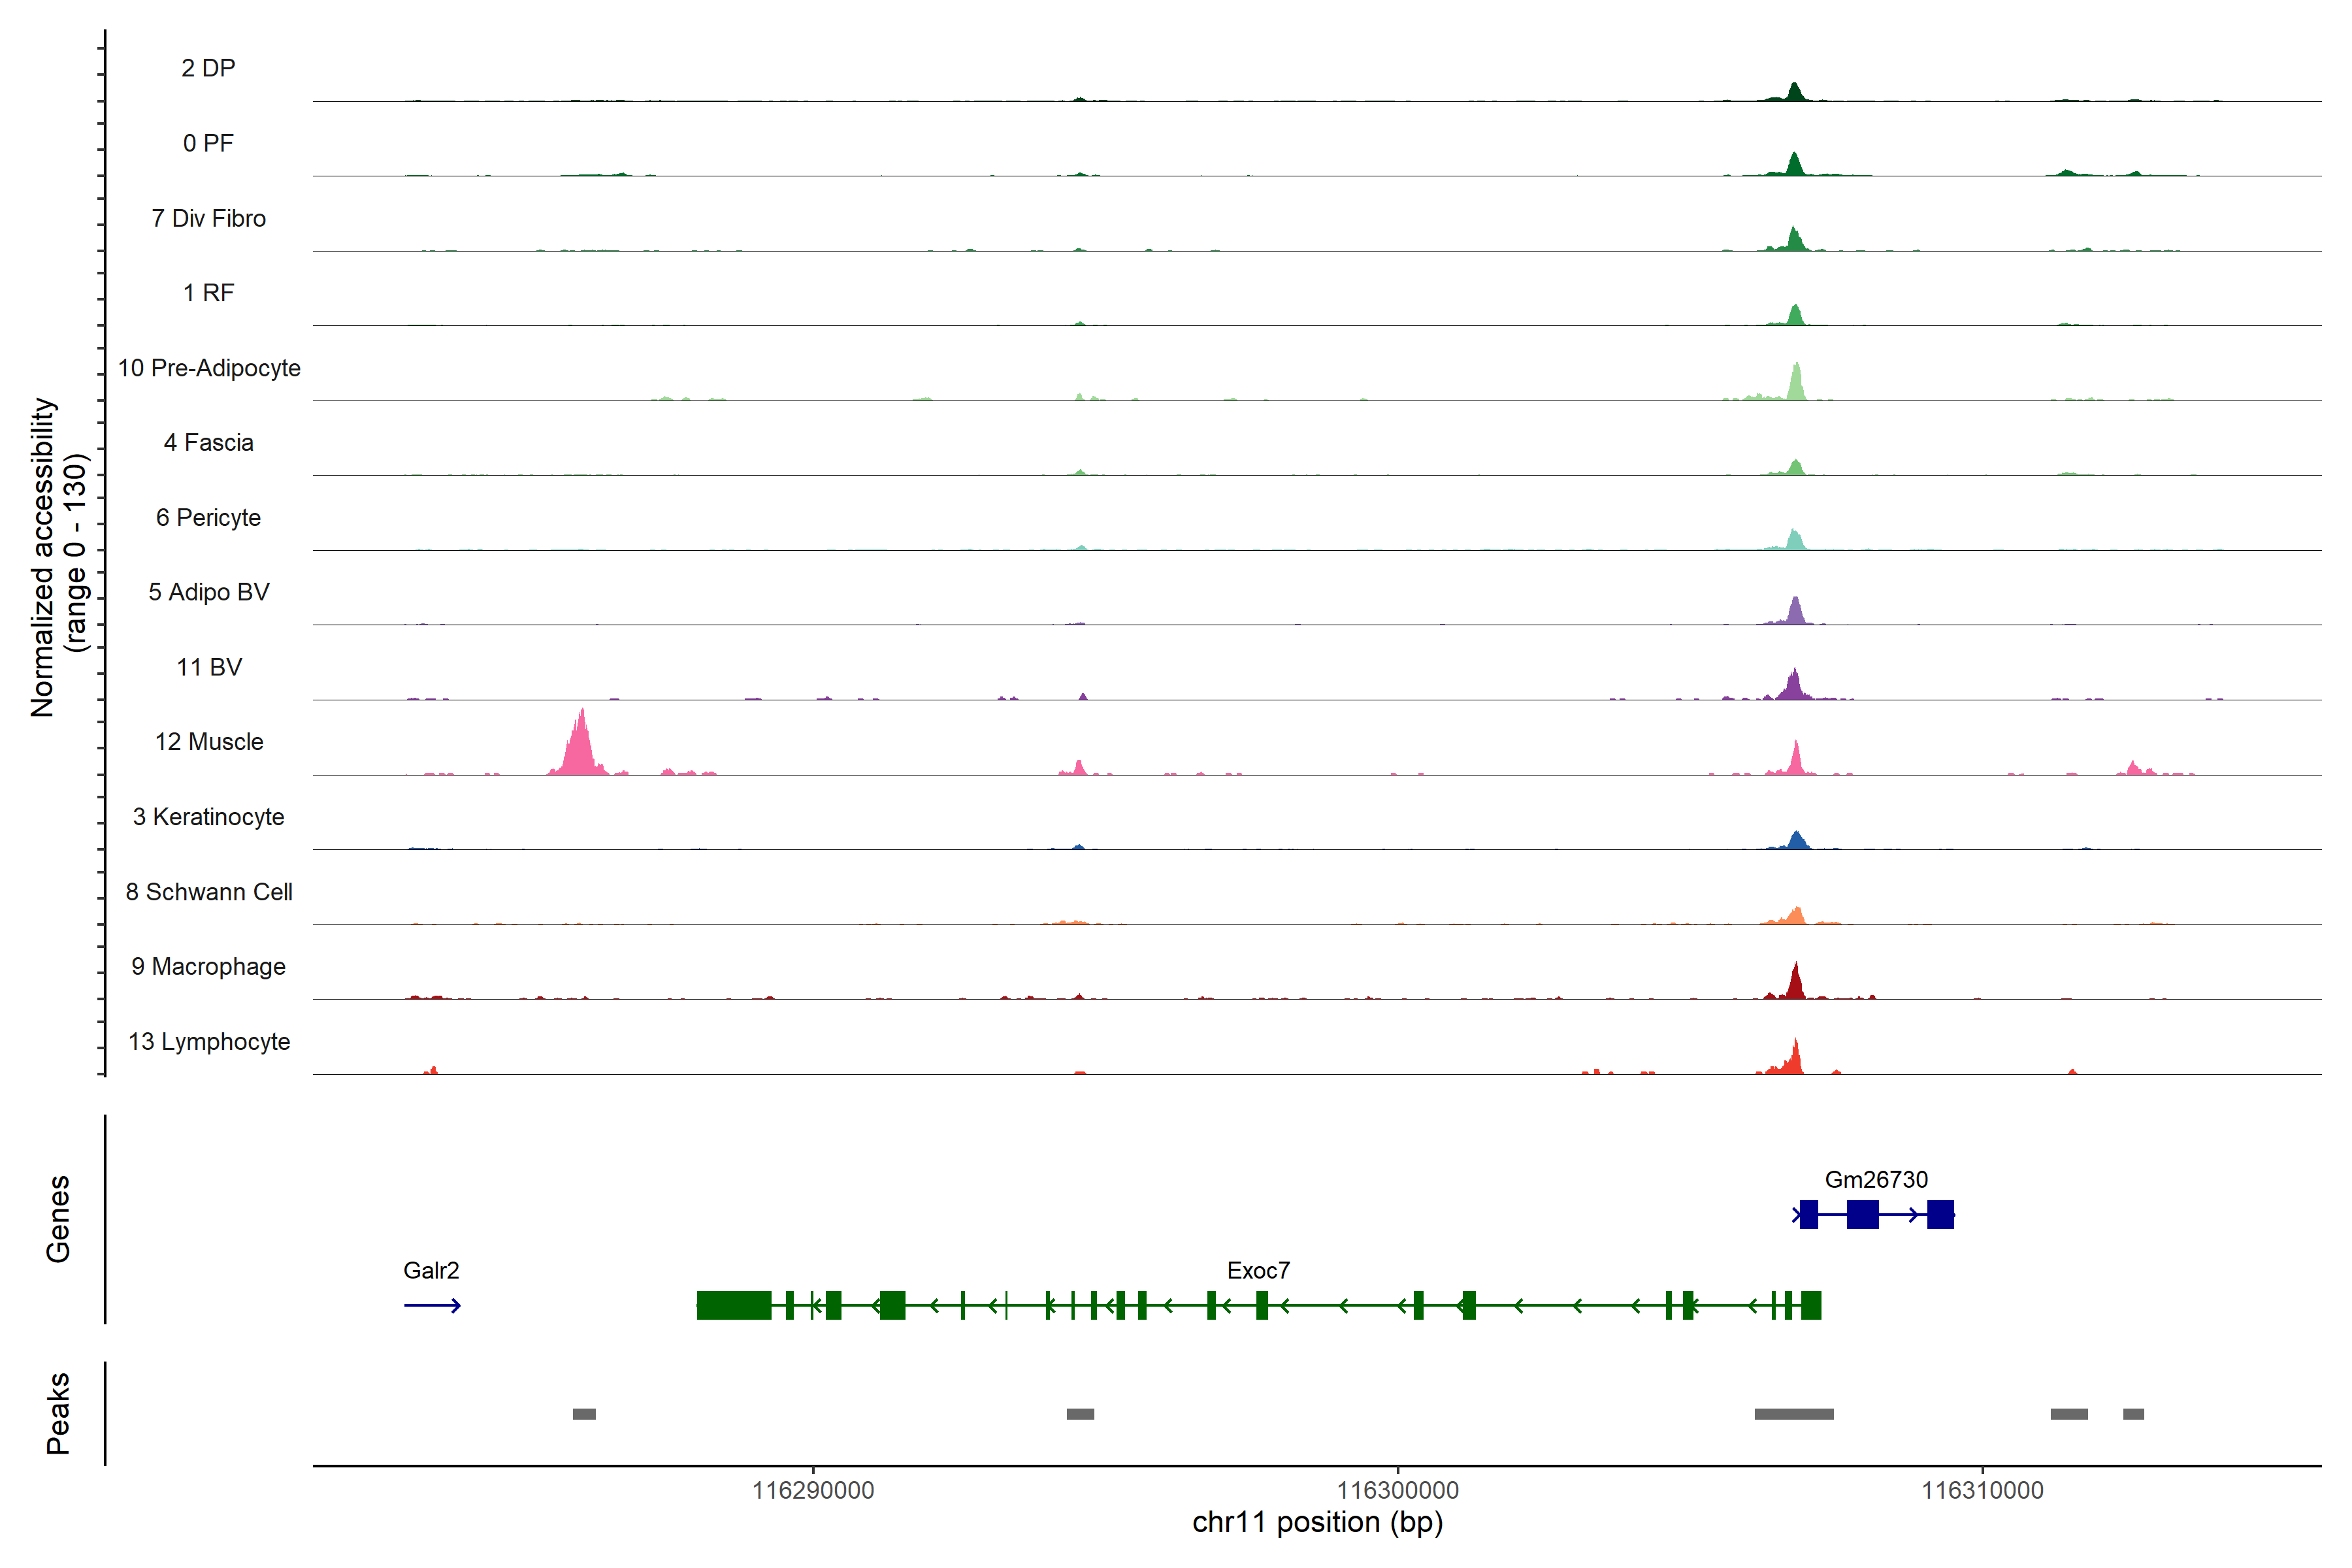This screenshot has height=1568, width=2352.
Task: Click the 13 Lymphocyte track label
Action: [209, 1041]
